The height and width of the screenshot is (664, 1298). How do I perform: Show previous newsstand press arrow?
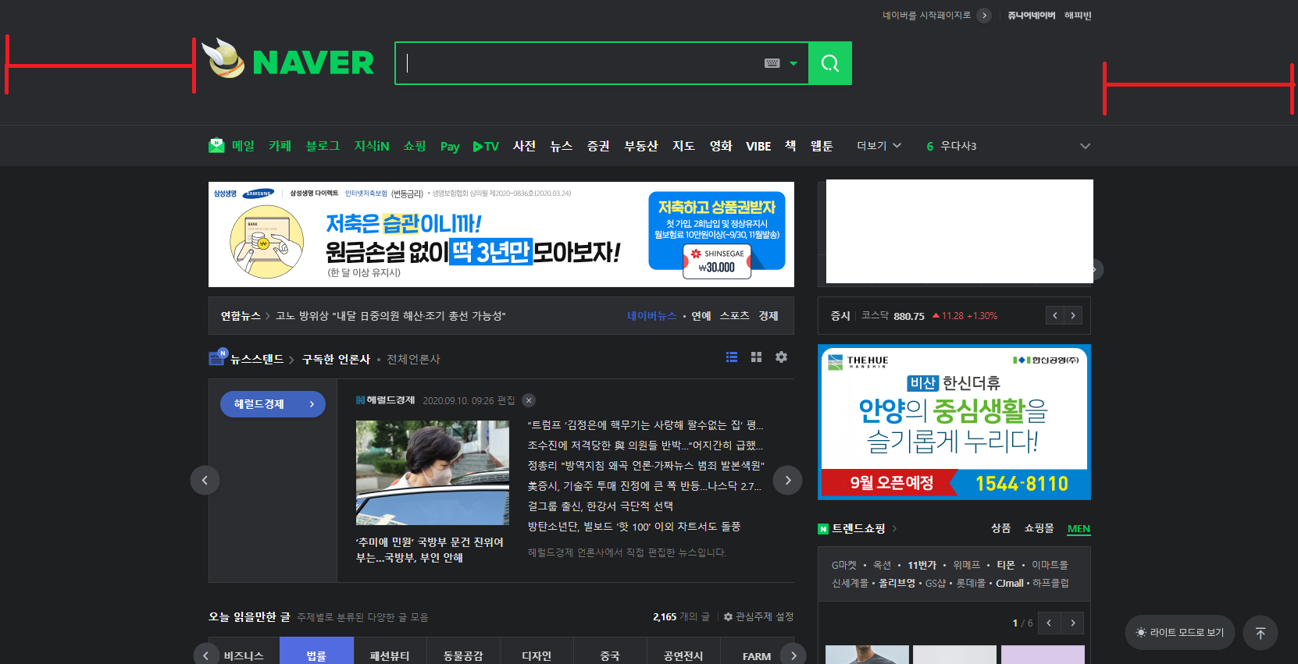205,480
